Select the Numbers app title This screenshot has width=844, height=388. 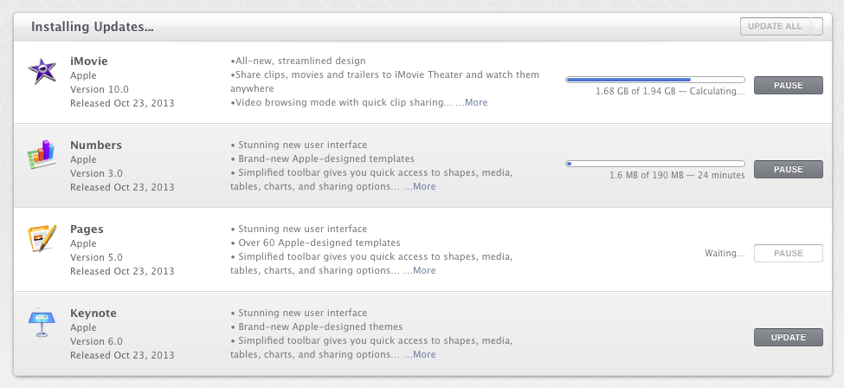(x=96, y=145)
